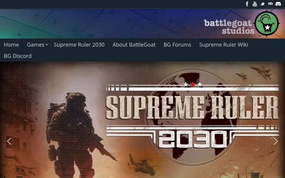Open the Supreme Ruler 2030 menu link

tap(79, 45)
